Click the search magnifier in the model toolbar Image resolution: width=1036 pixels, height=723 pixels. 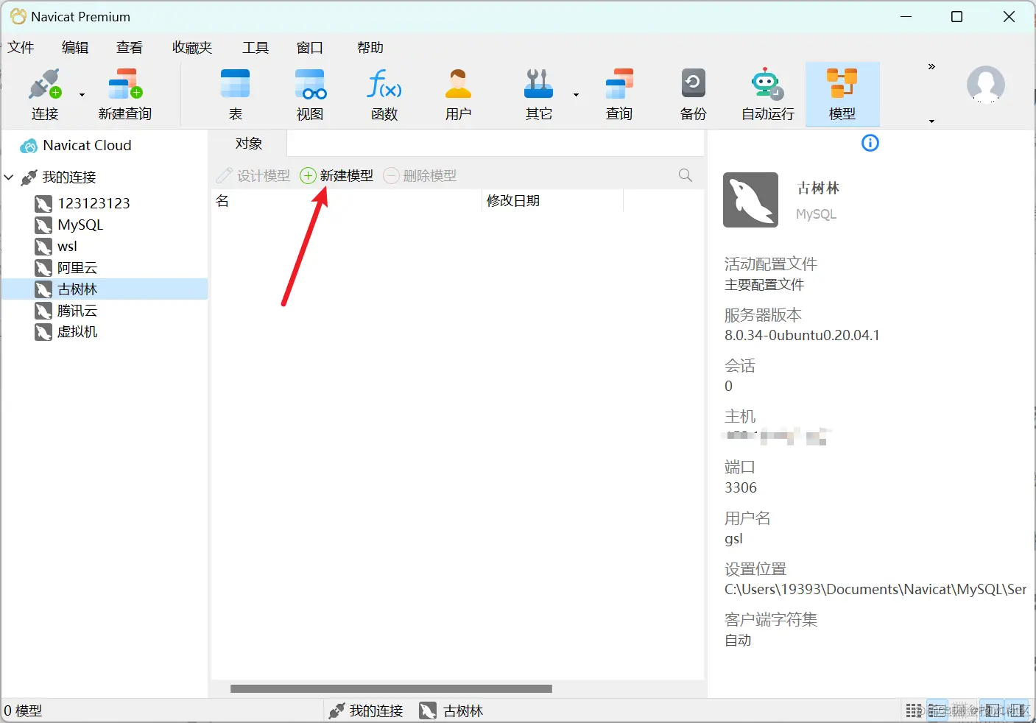click(685, 175)
